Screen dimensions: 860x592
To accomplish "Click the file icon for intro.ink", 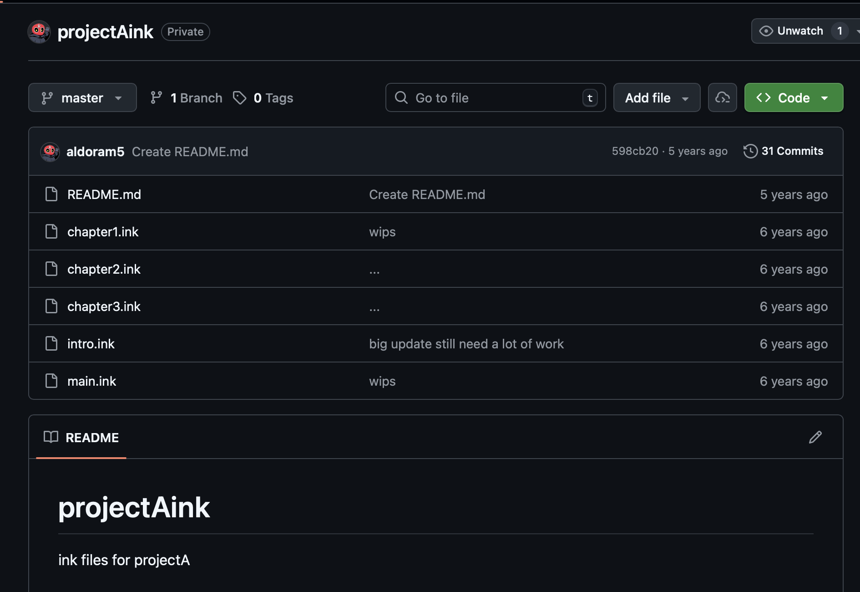I will point(51,343).
